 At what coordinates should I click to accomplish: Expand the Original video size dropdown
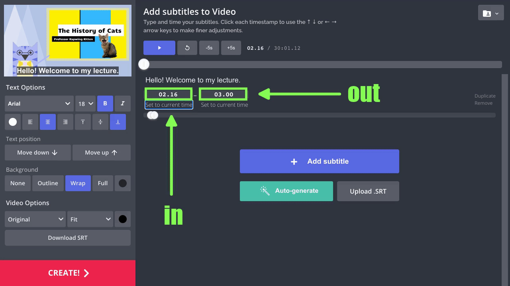[x=35, y=219]
